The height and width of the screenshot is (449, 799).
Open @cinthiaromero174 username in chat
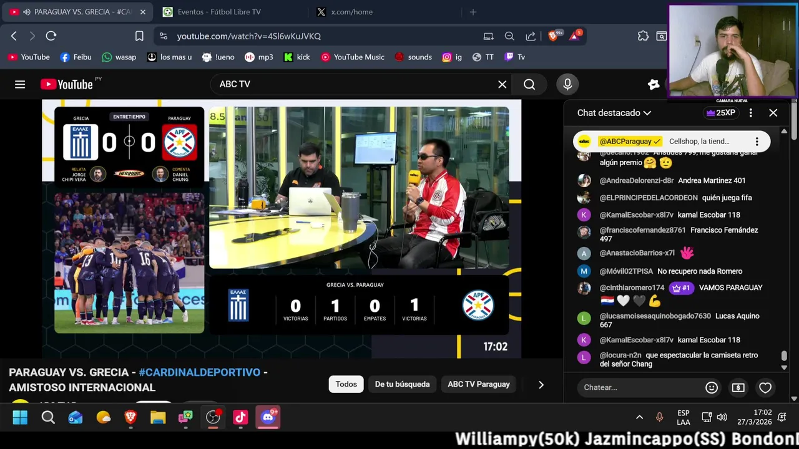pos(632,287)
